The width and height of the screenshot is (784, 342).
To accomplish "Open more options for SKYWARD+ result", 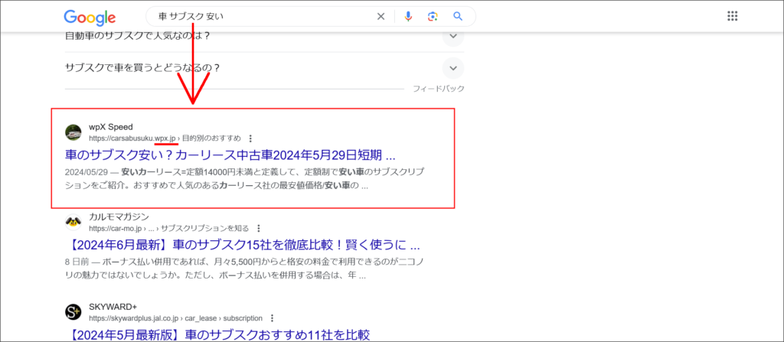I will coord(272,318).
